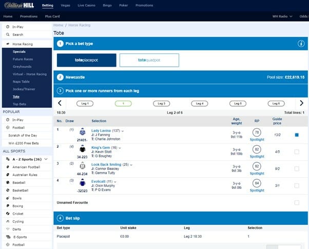309x249 pixels.
Task: Click the Horse Racing breadcrumb
Action: (79, 25)
